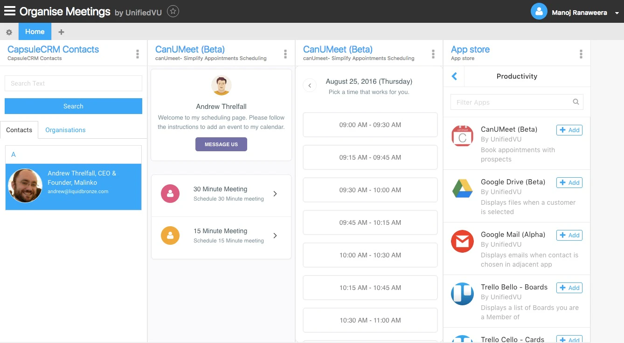Click the App store panel title
624x343 pixels.
[x=470, y=49]
